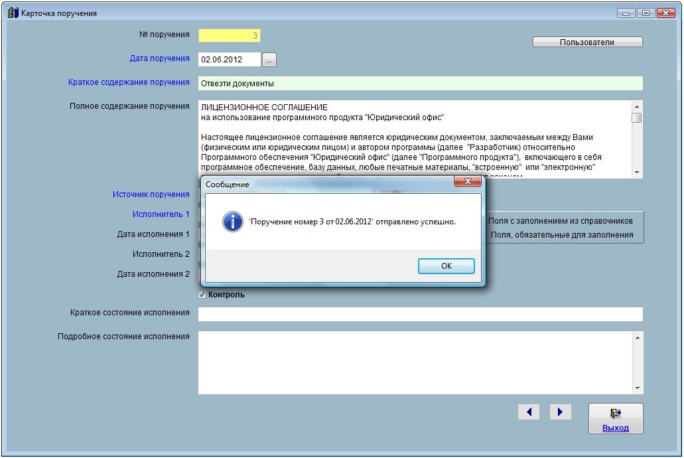Click the Дата поручения date field
This screenshot has height=458, width=684.
[230, 59]
